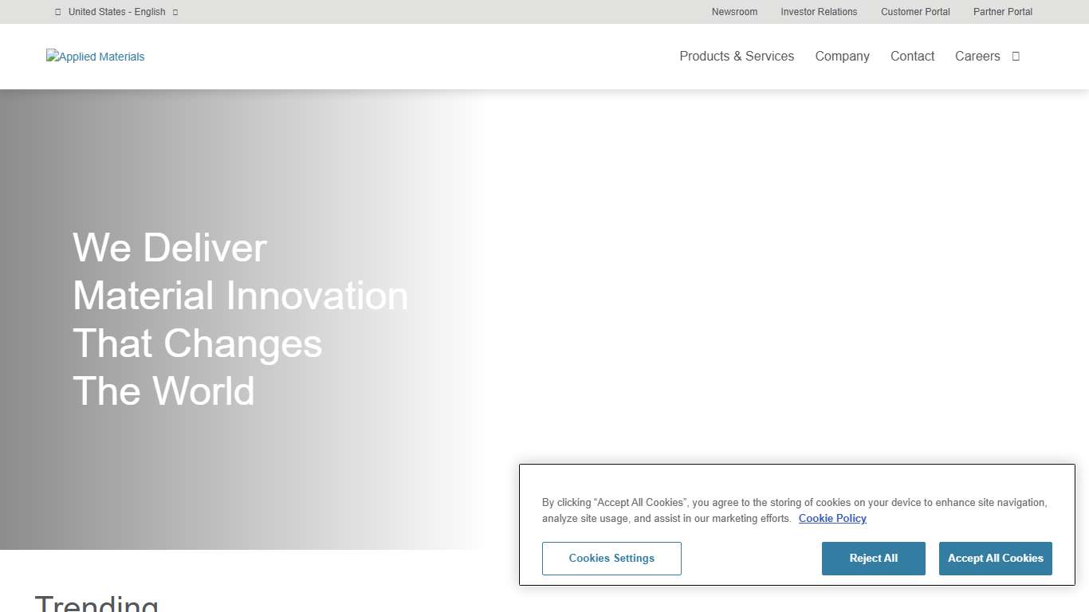Reject all cookies
The height and width of the screenshot is (612, 1089).
click(x=873, y=558)
